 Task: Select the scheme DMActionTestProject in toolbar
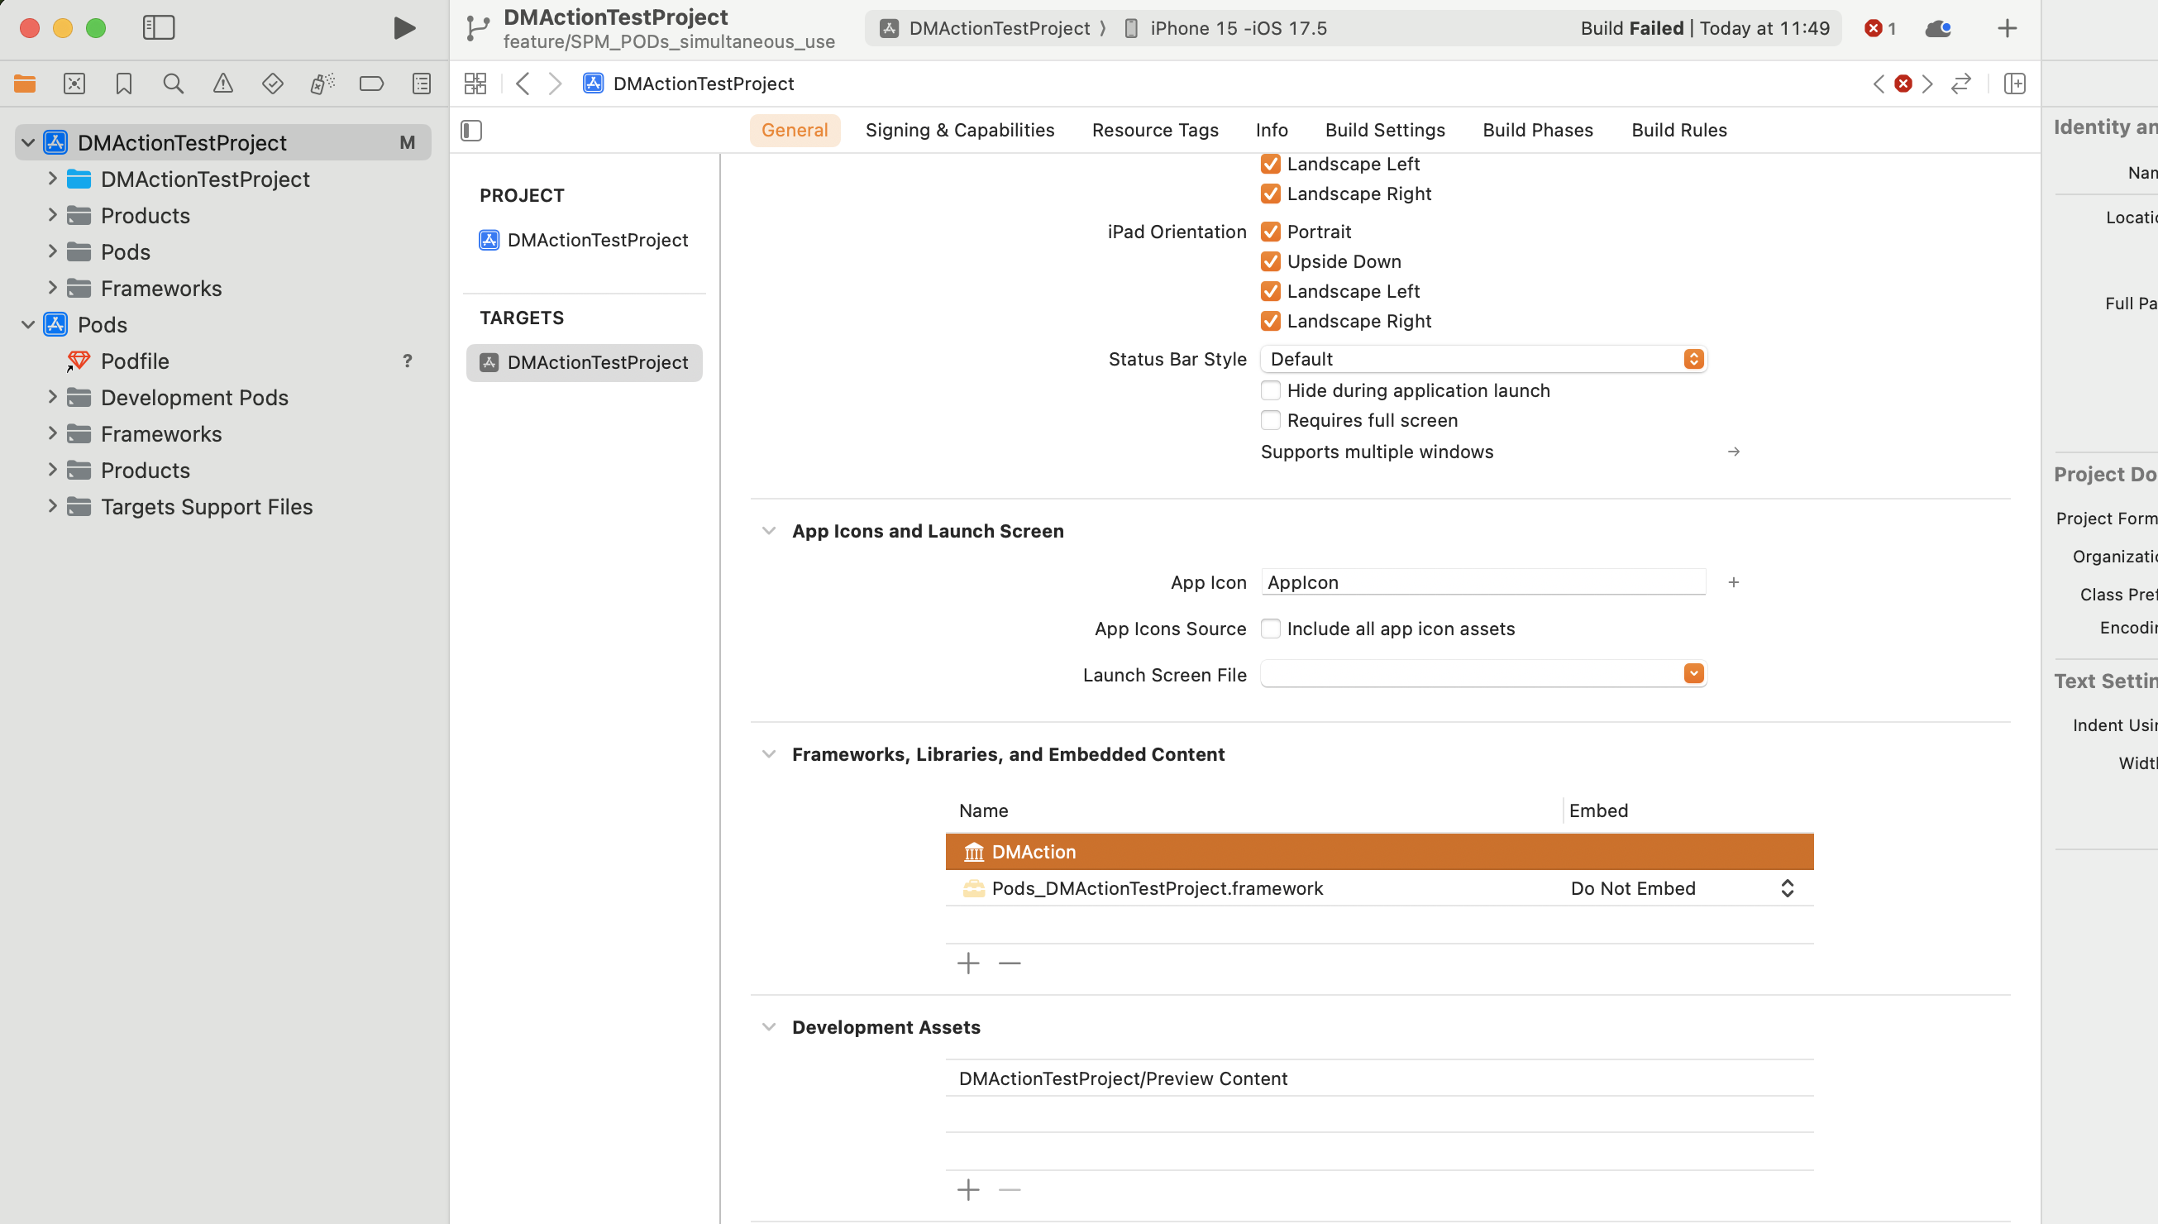point(985,29)
